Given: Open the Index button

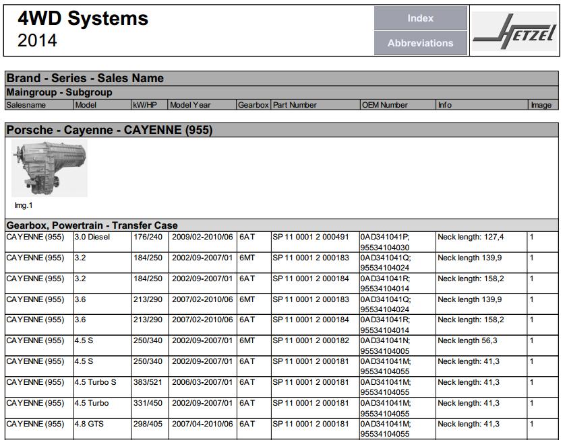Looking at the screenshot, I should pyautogui.click(x=421, y=18).
